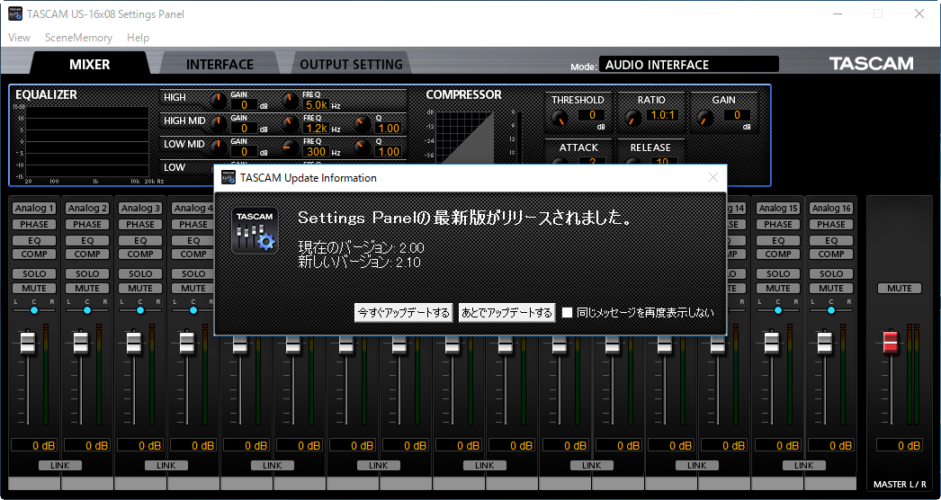Click the Analog 1 volume fader
941x500 pixels.
tap(28, 343)
